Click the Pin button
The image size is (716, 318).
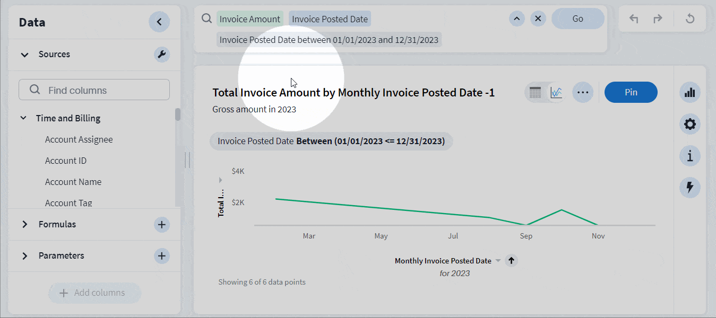pyautogui.click(x=631, y=92)
